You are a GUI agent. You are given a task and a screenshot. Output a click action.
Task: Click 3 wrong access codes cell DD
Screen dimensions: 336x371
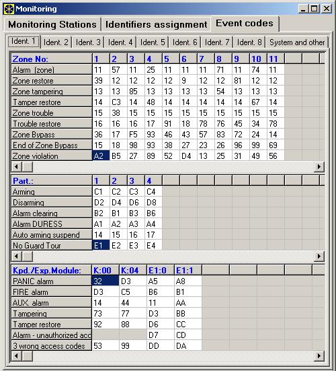pyautogui.click(x=161, y=345)
